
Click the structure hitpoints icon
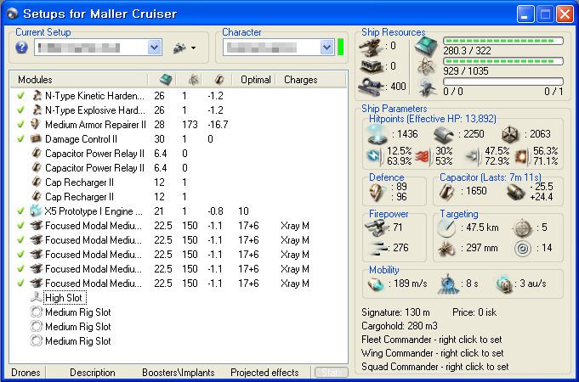click(511, 134)
